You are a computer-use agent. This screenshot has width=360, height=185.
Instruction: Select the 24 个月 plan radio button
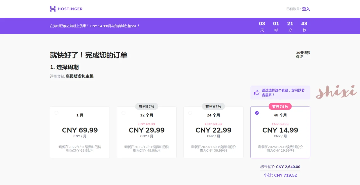point(190,113)
